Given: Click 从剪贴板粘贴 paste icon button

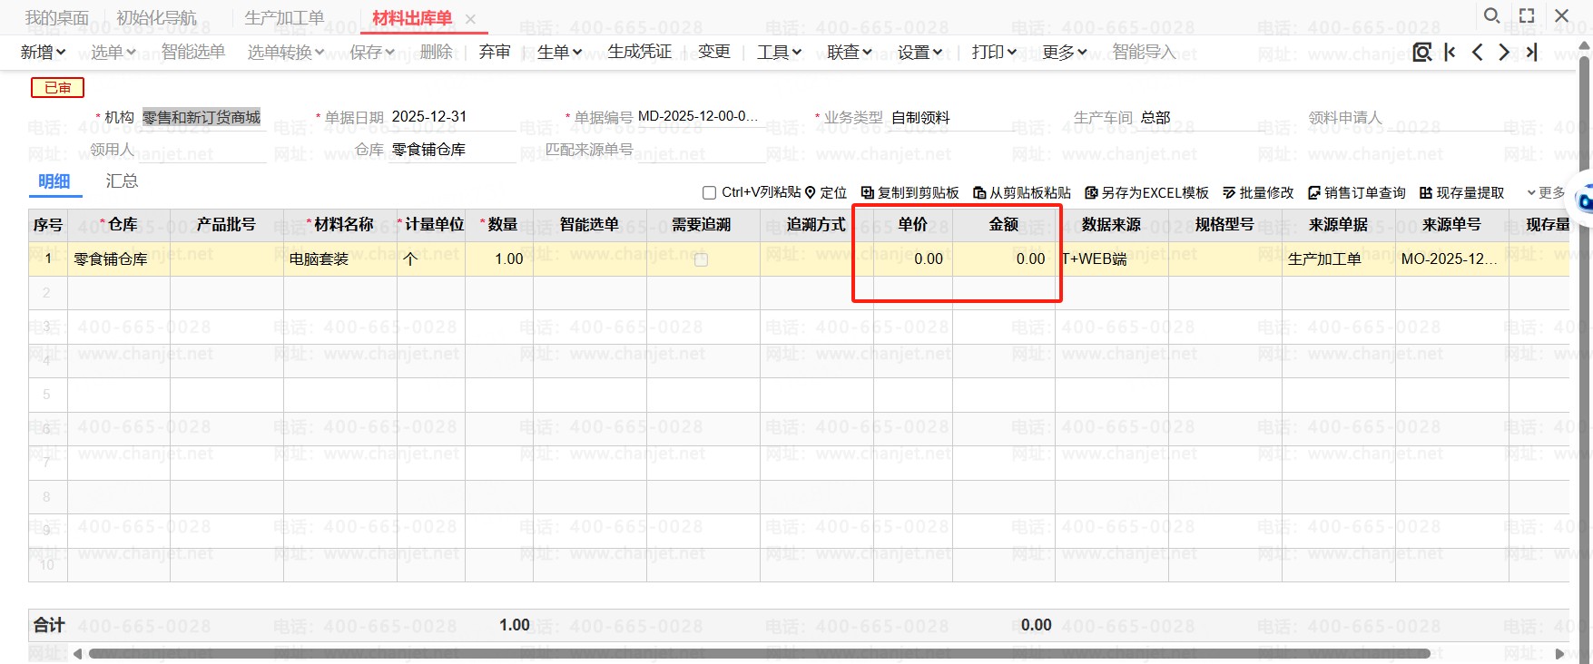Looking at the screenshot, I should [x=1022, y=192].
